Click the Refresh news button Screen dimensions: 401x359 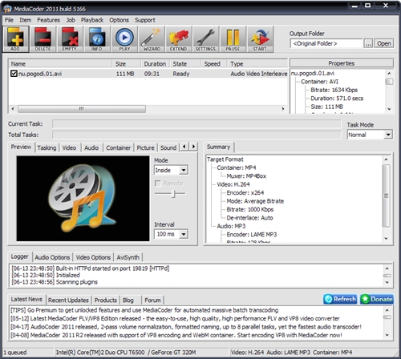coord(340,299)
